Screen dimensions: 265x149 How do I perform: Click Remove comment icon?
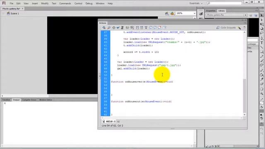[x=159, y=28]
